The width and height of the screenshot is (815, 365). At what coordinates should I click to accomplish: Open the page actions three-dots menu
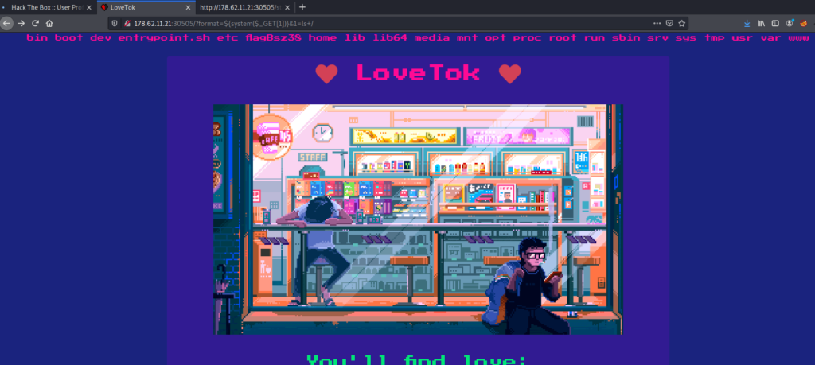coord(657,23)
